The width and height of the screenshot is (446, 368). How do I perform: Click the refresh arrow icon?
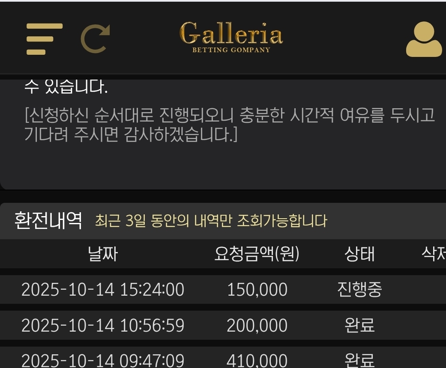95,39
